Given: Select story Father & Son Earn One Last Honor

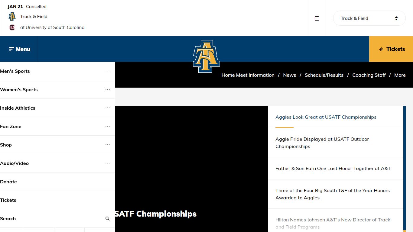Looking at the screenshot, I should 336,168.
